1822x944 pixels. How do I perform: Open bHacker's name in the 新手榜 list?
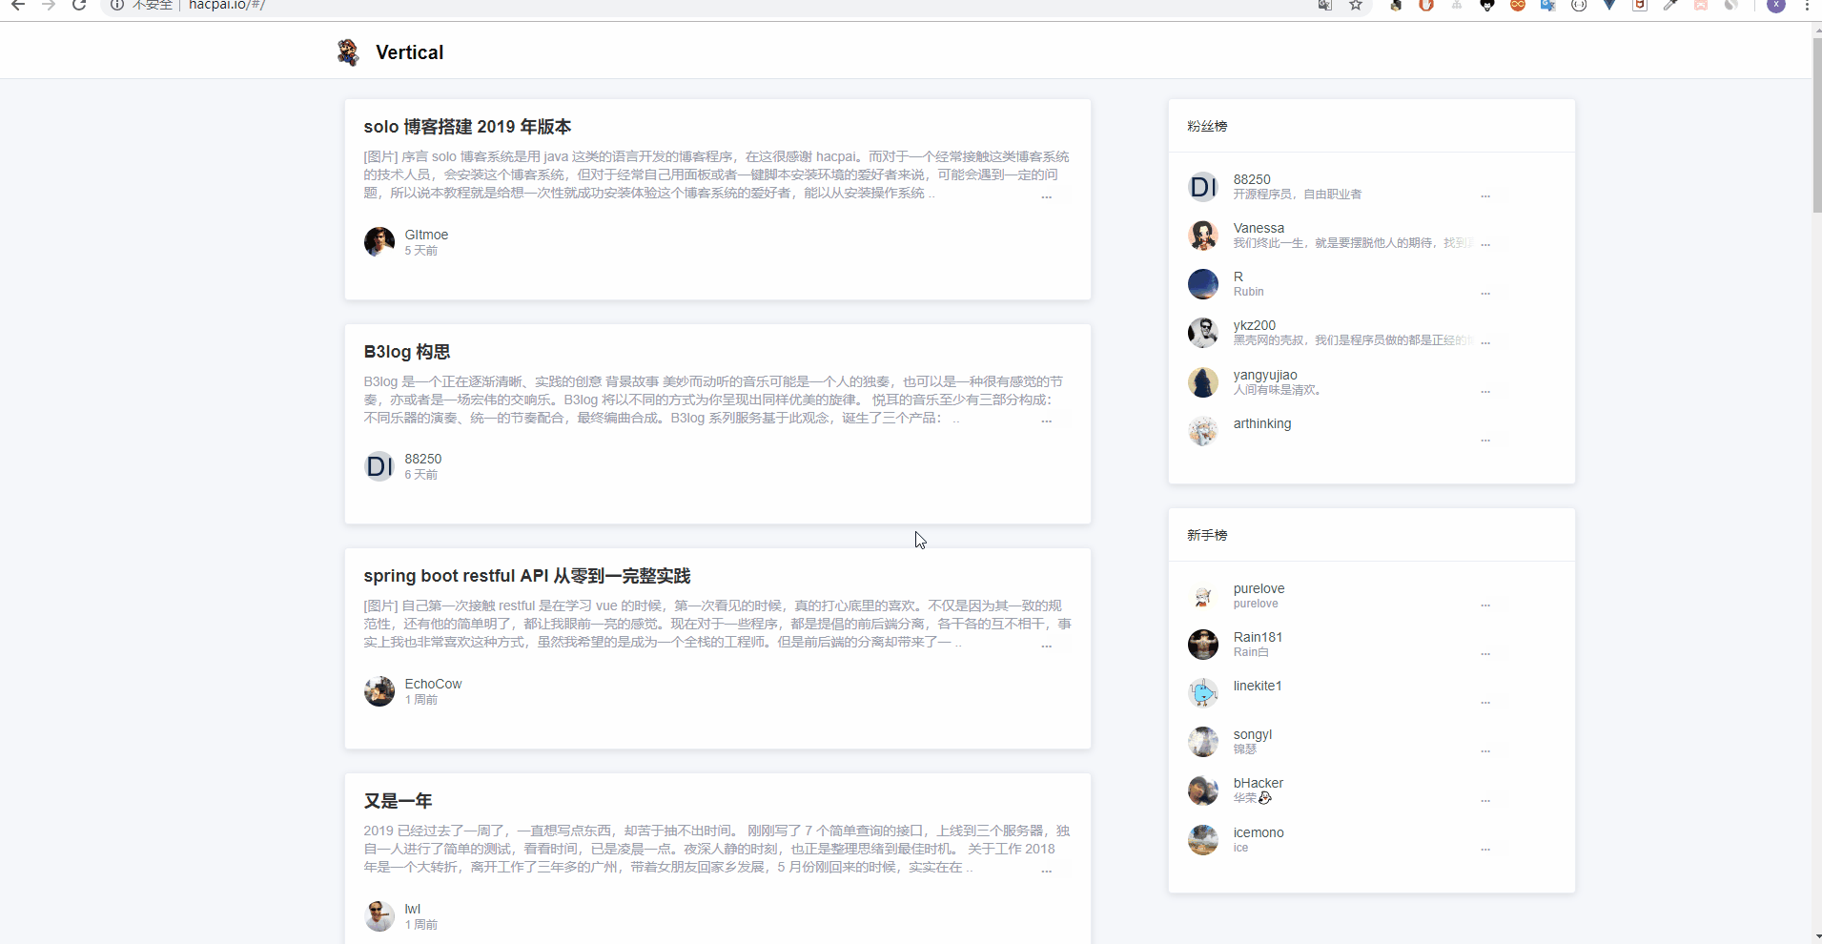[x=1259, y=783]
